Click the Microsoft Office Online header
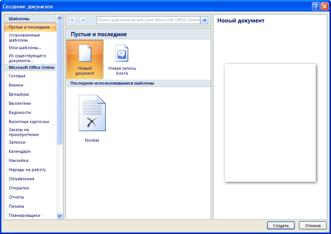The width and height of the screenshot is (331, 234). pyautogui.click(x=30, y=67)
